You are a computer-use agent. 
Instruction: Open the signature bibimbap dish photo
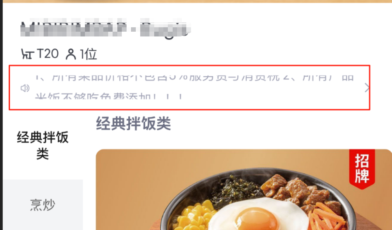pos(244,189)
